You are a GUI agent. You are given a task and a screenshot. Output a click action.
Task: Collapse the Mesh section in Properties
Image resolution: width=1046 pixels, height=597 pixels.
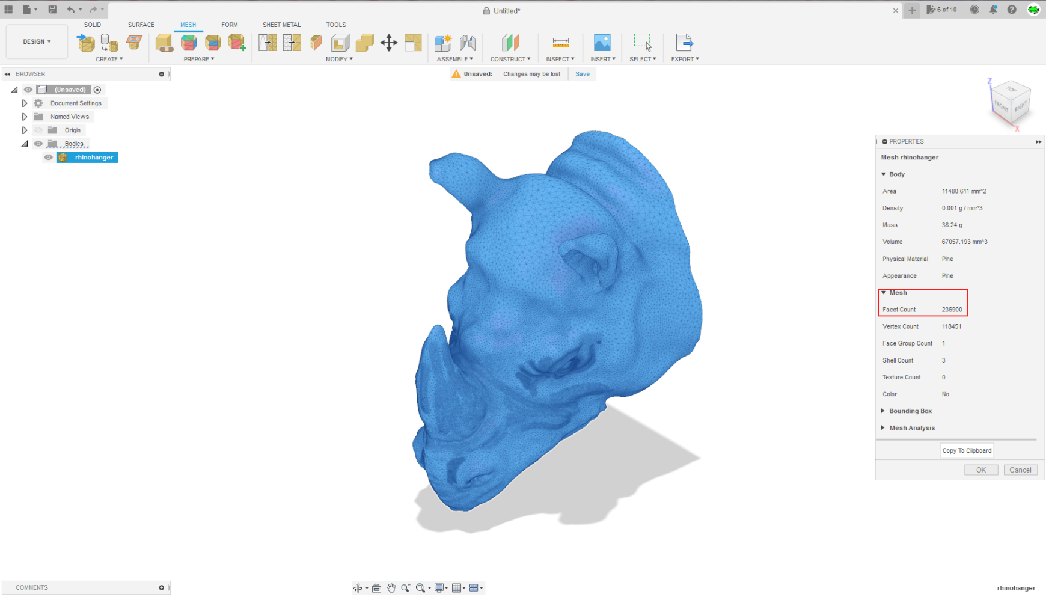click(x=882, y=293)
